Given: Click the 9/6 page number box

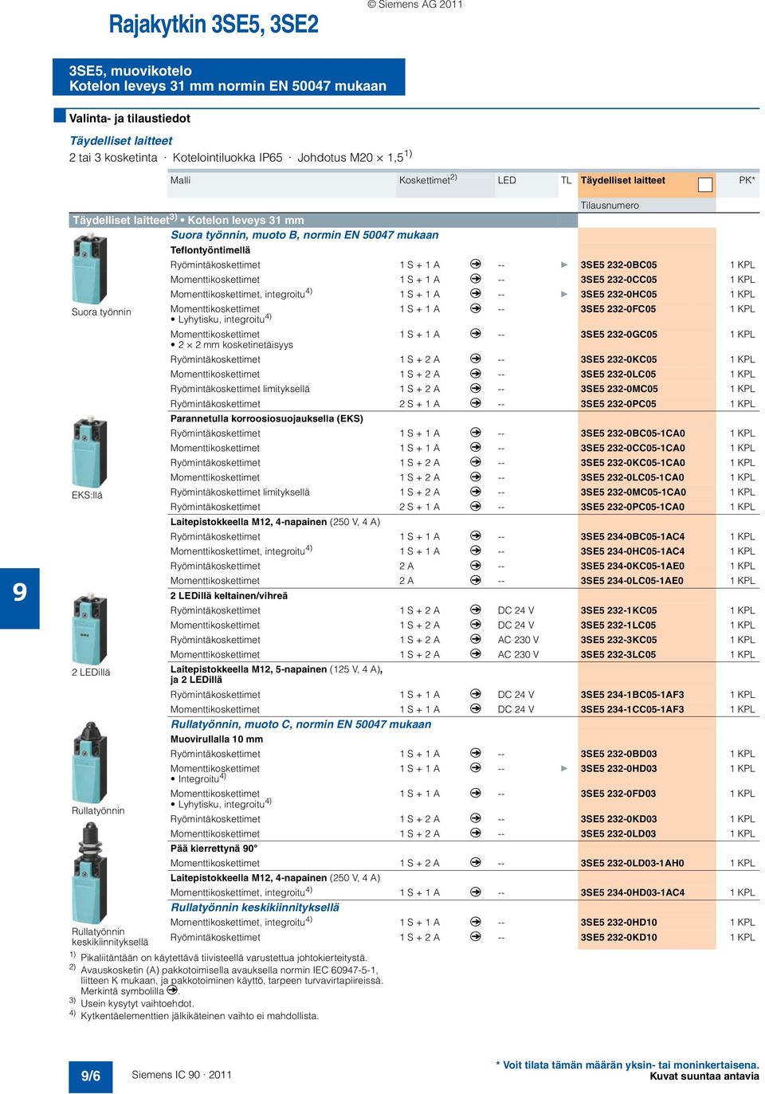Looking at the screenshot, I should (x=91, y=1076).
